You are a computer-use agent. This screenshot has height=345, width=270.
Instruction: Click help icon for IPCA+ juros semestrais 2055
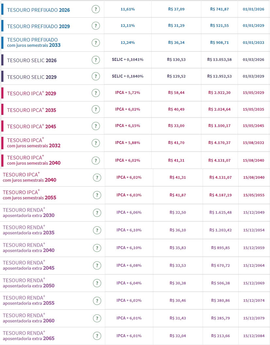96,195
